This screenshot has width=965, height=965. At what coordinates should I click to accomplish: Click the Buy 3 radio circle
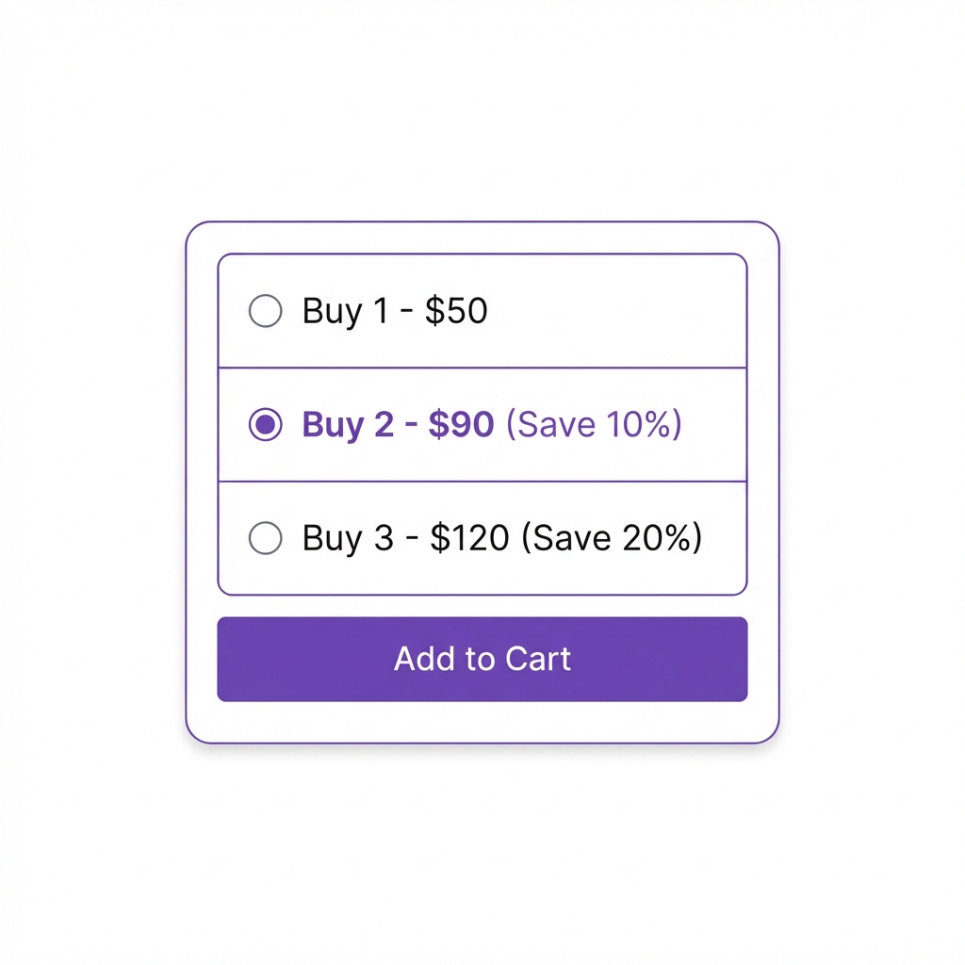(265, 537)
